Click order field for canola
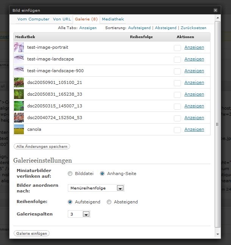 177,130
